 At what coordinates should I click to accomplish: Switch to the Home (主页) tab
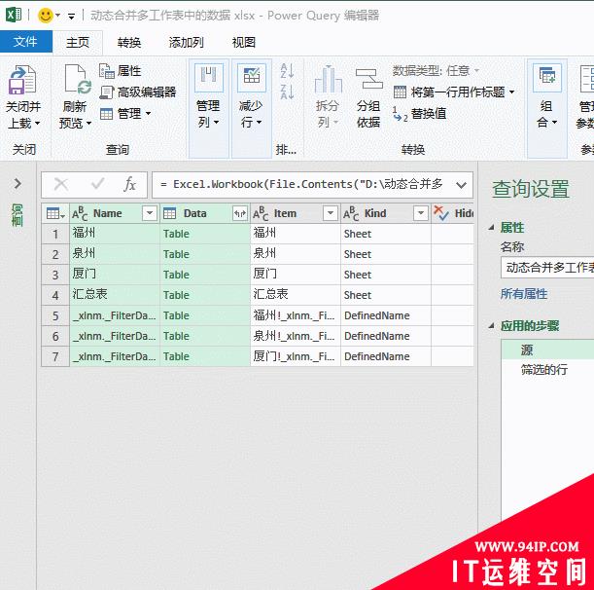pos(78,43)
